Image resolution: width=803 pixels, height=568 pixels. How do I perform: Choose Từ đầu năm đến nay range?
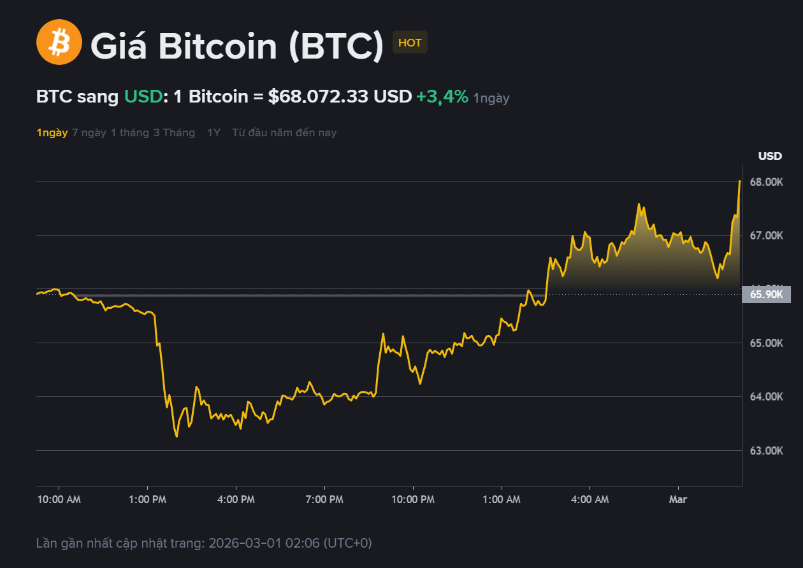click(284, 132)
